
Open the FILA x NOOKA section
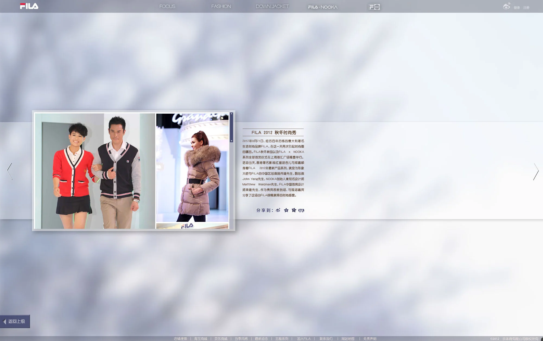(x=323, y=7)
